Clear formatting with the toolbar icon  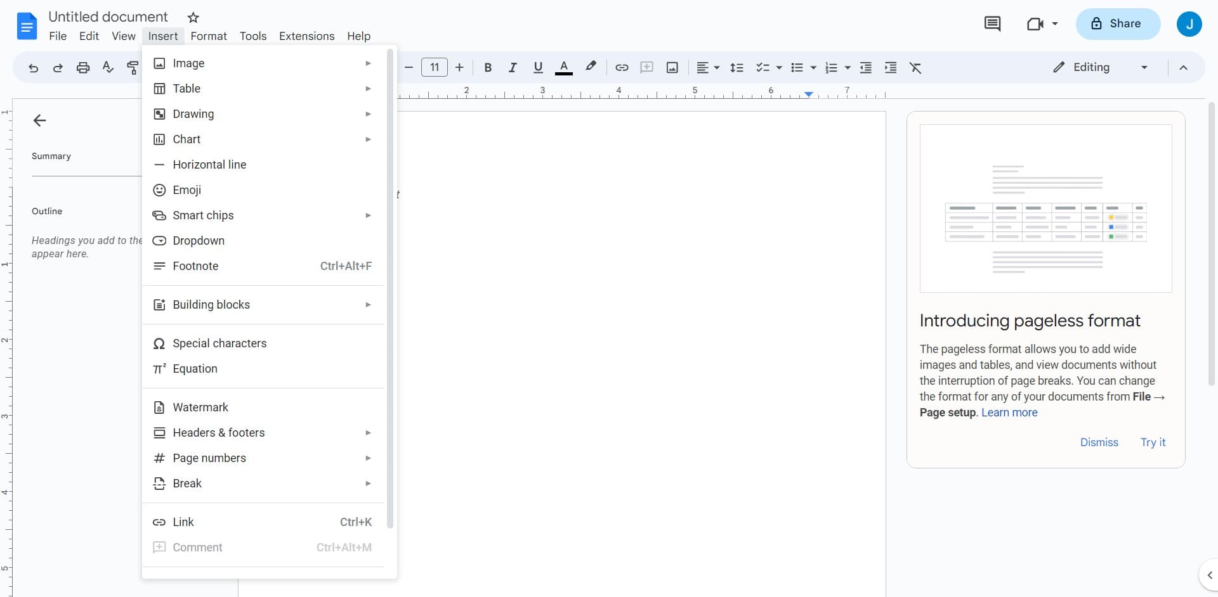pos(916,67)
